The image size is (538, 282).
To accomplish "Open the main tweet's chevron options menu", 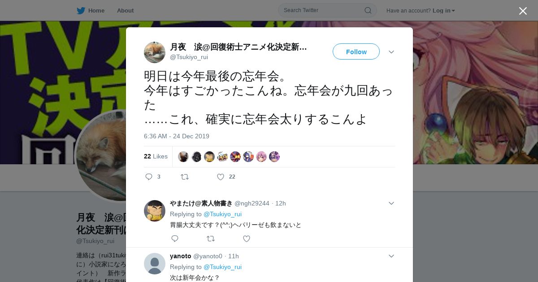I will pos(391,52).
